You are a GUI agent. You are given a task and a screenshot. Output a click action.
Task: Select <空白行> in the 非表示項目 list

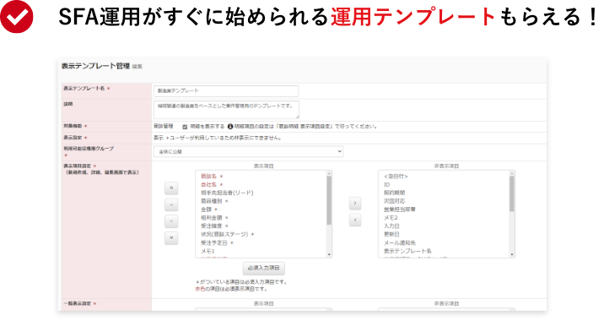click(x=396, y=177)
